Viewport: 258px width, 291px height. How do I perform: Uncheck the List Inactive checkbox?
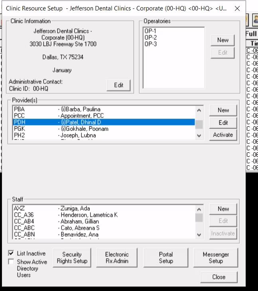[11, 253]
